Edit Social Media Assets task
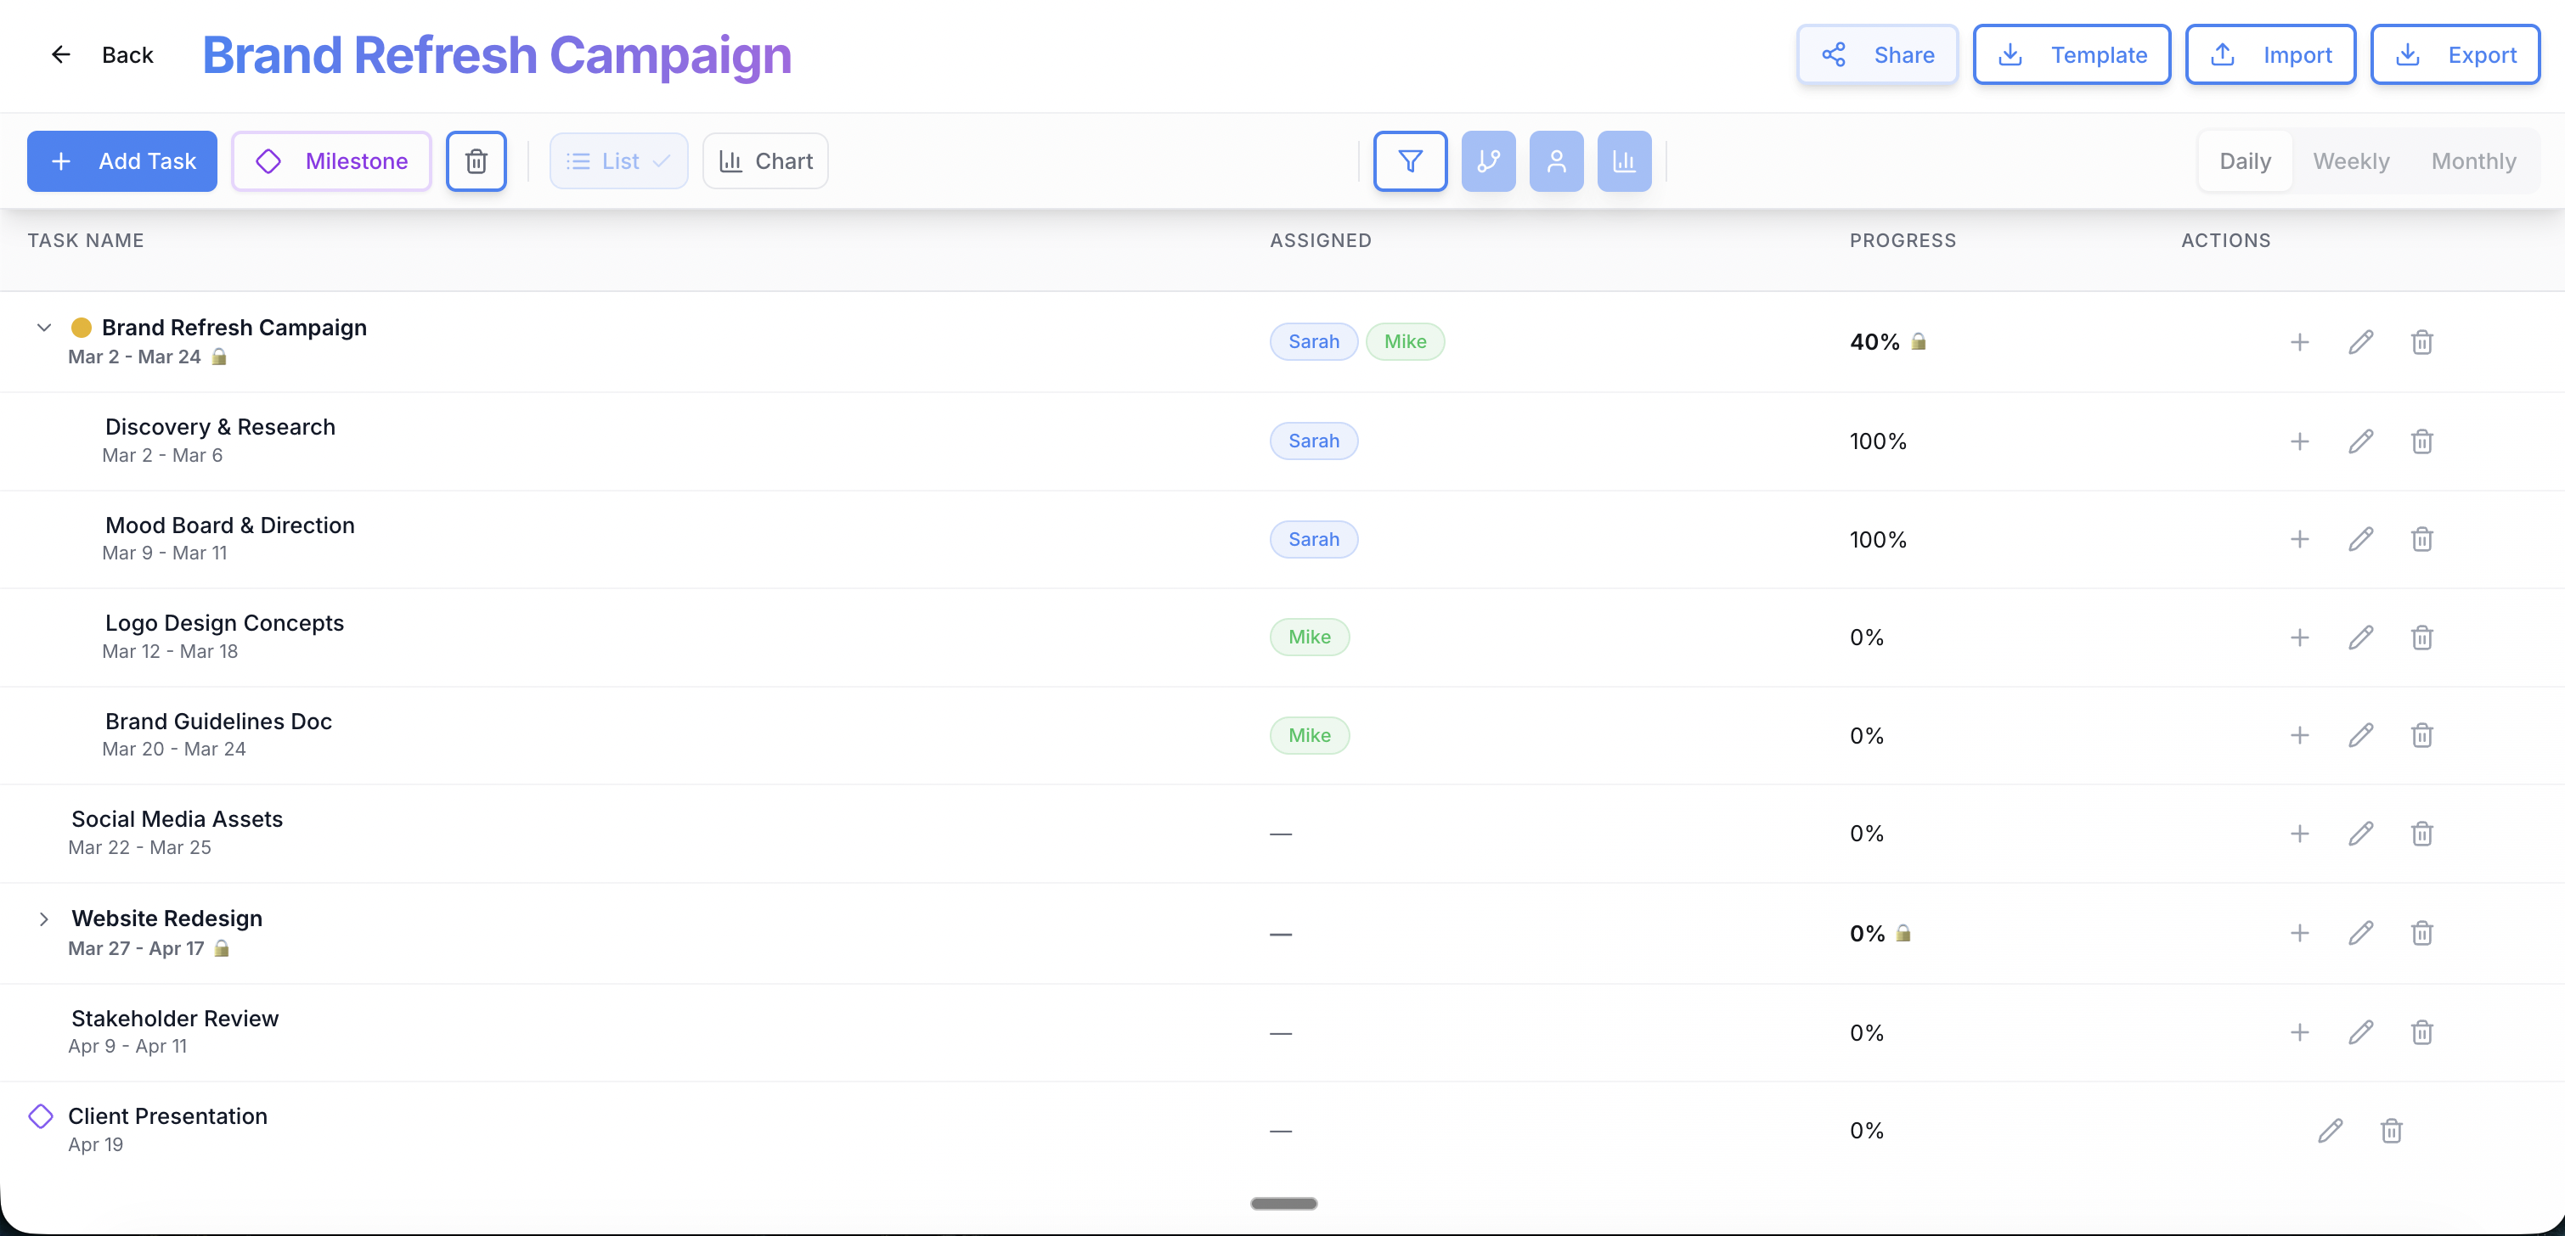The image size is (2565, 1236). point(2361,834)
